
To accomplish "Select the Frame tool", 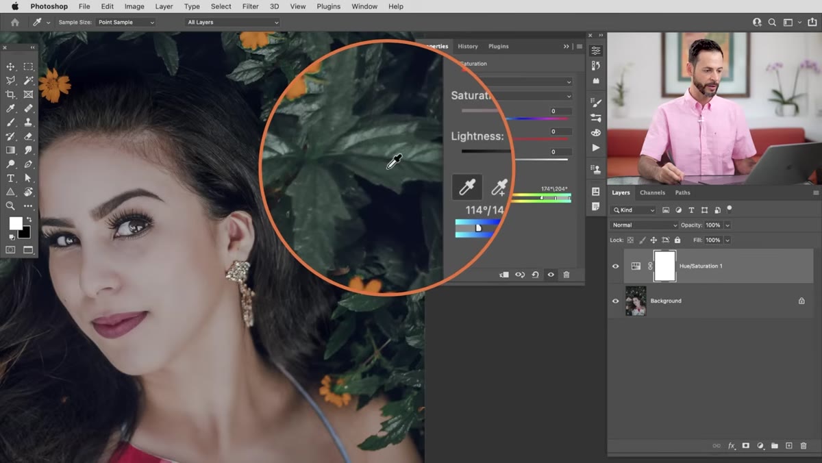I will tap(28, 95).
